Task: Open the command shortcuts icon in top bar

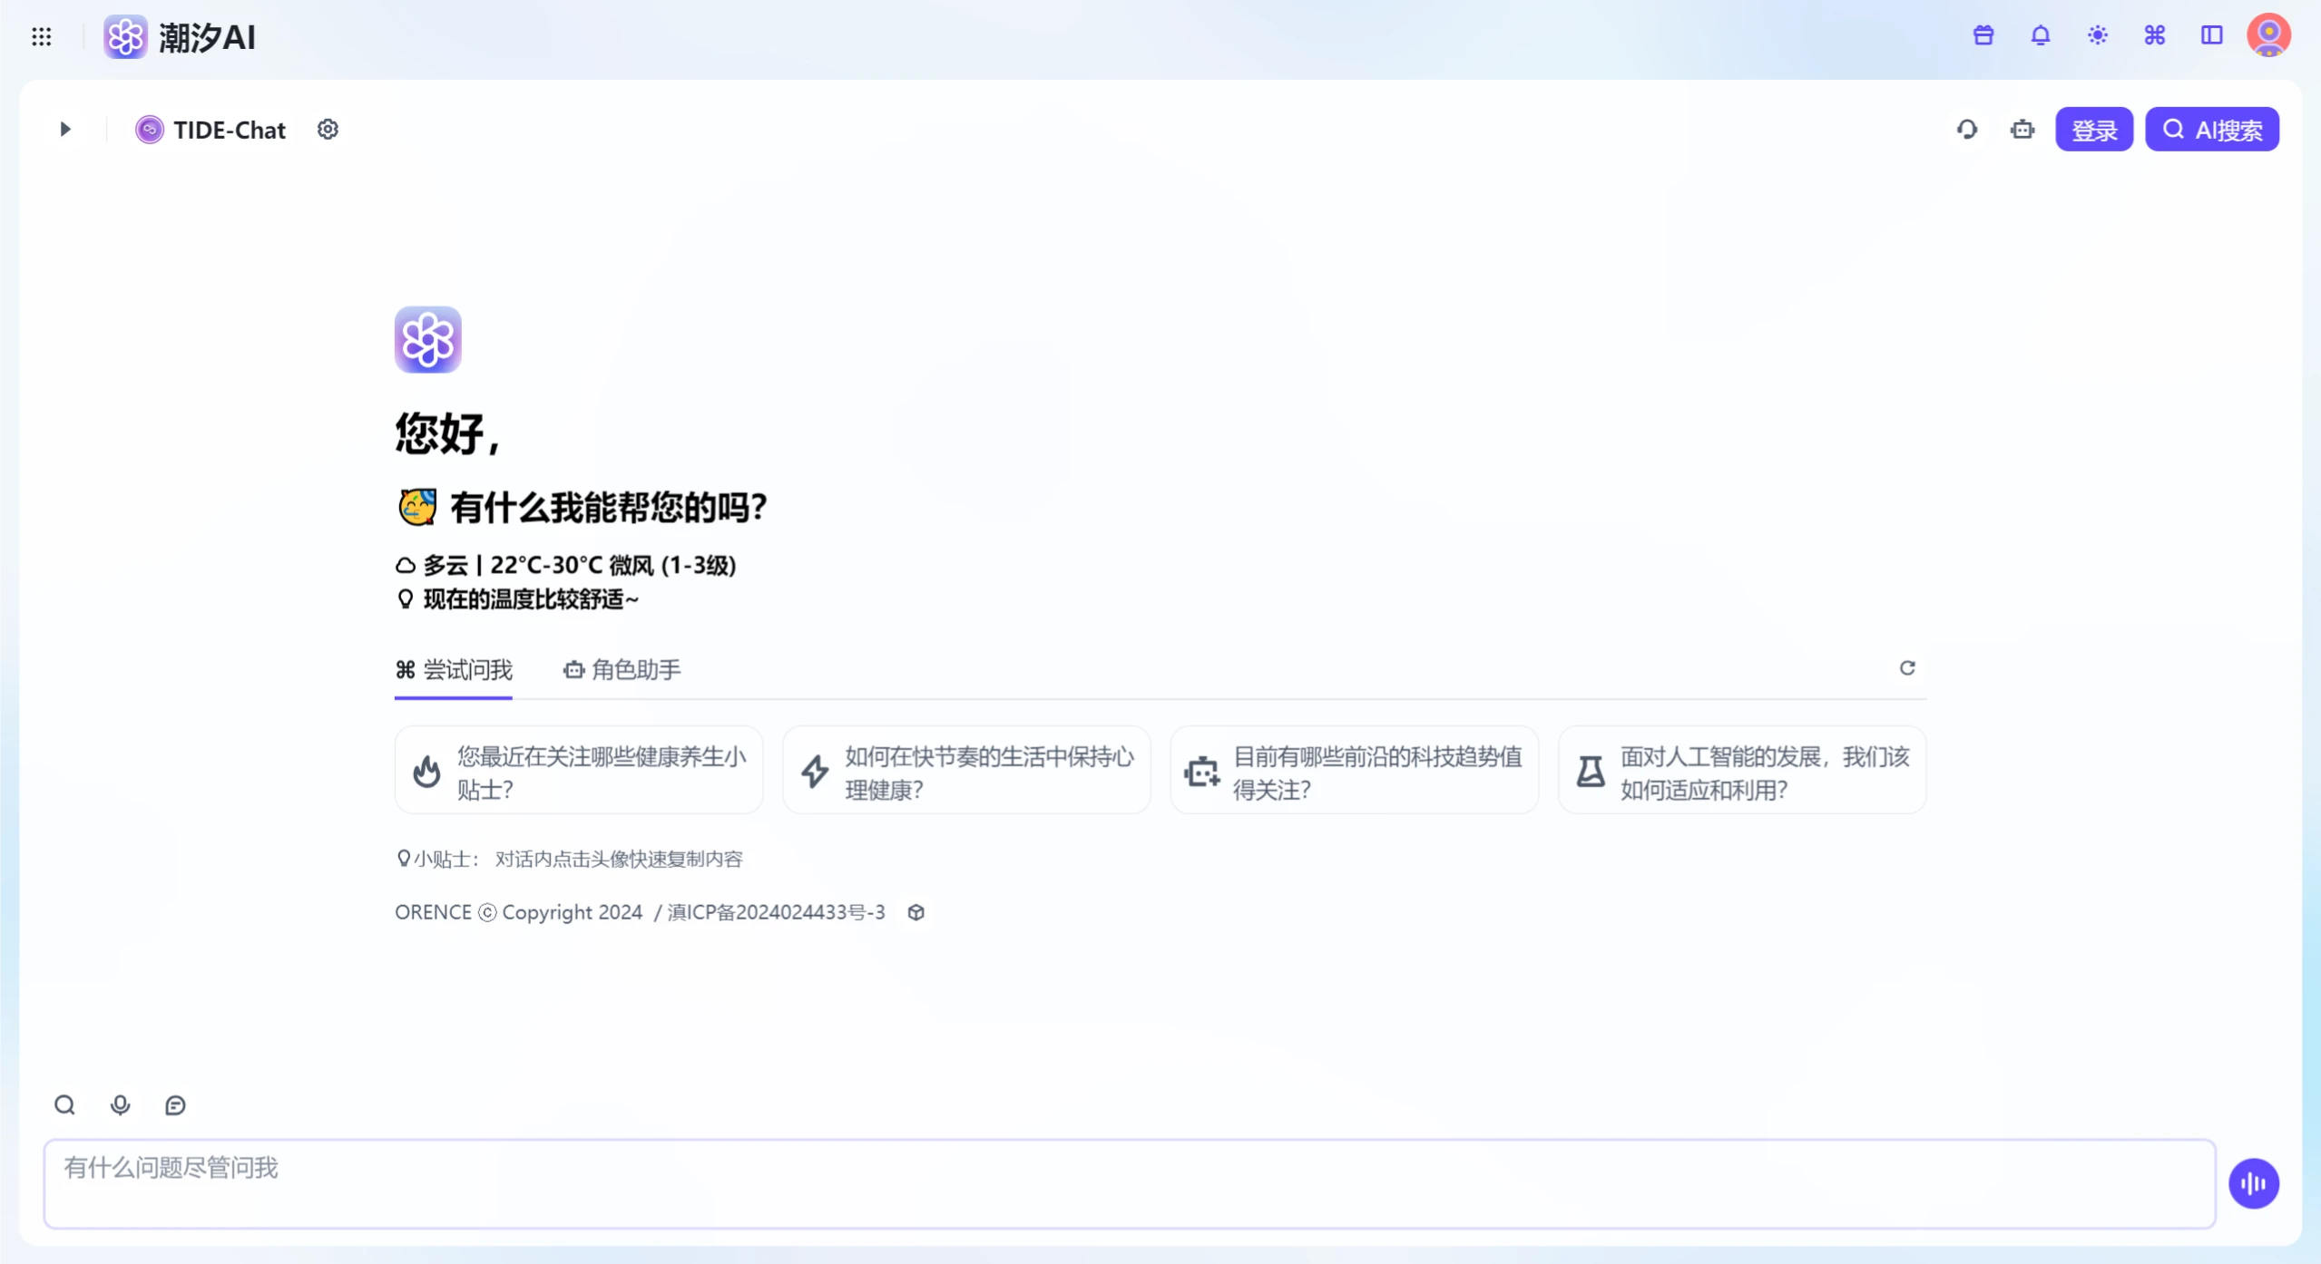Action: pos(2155,35)
